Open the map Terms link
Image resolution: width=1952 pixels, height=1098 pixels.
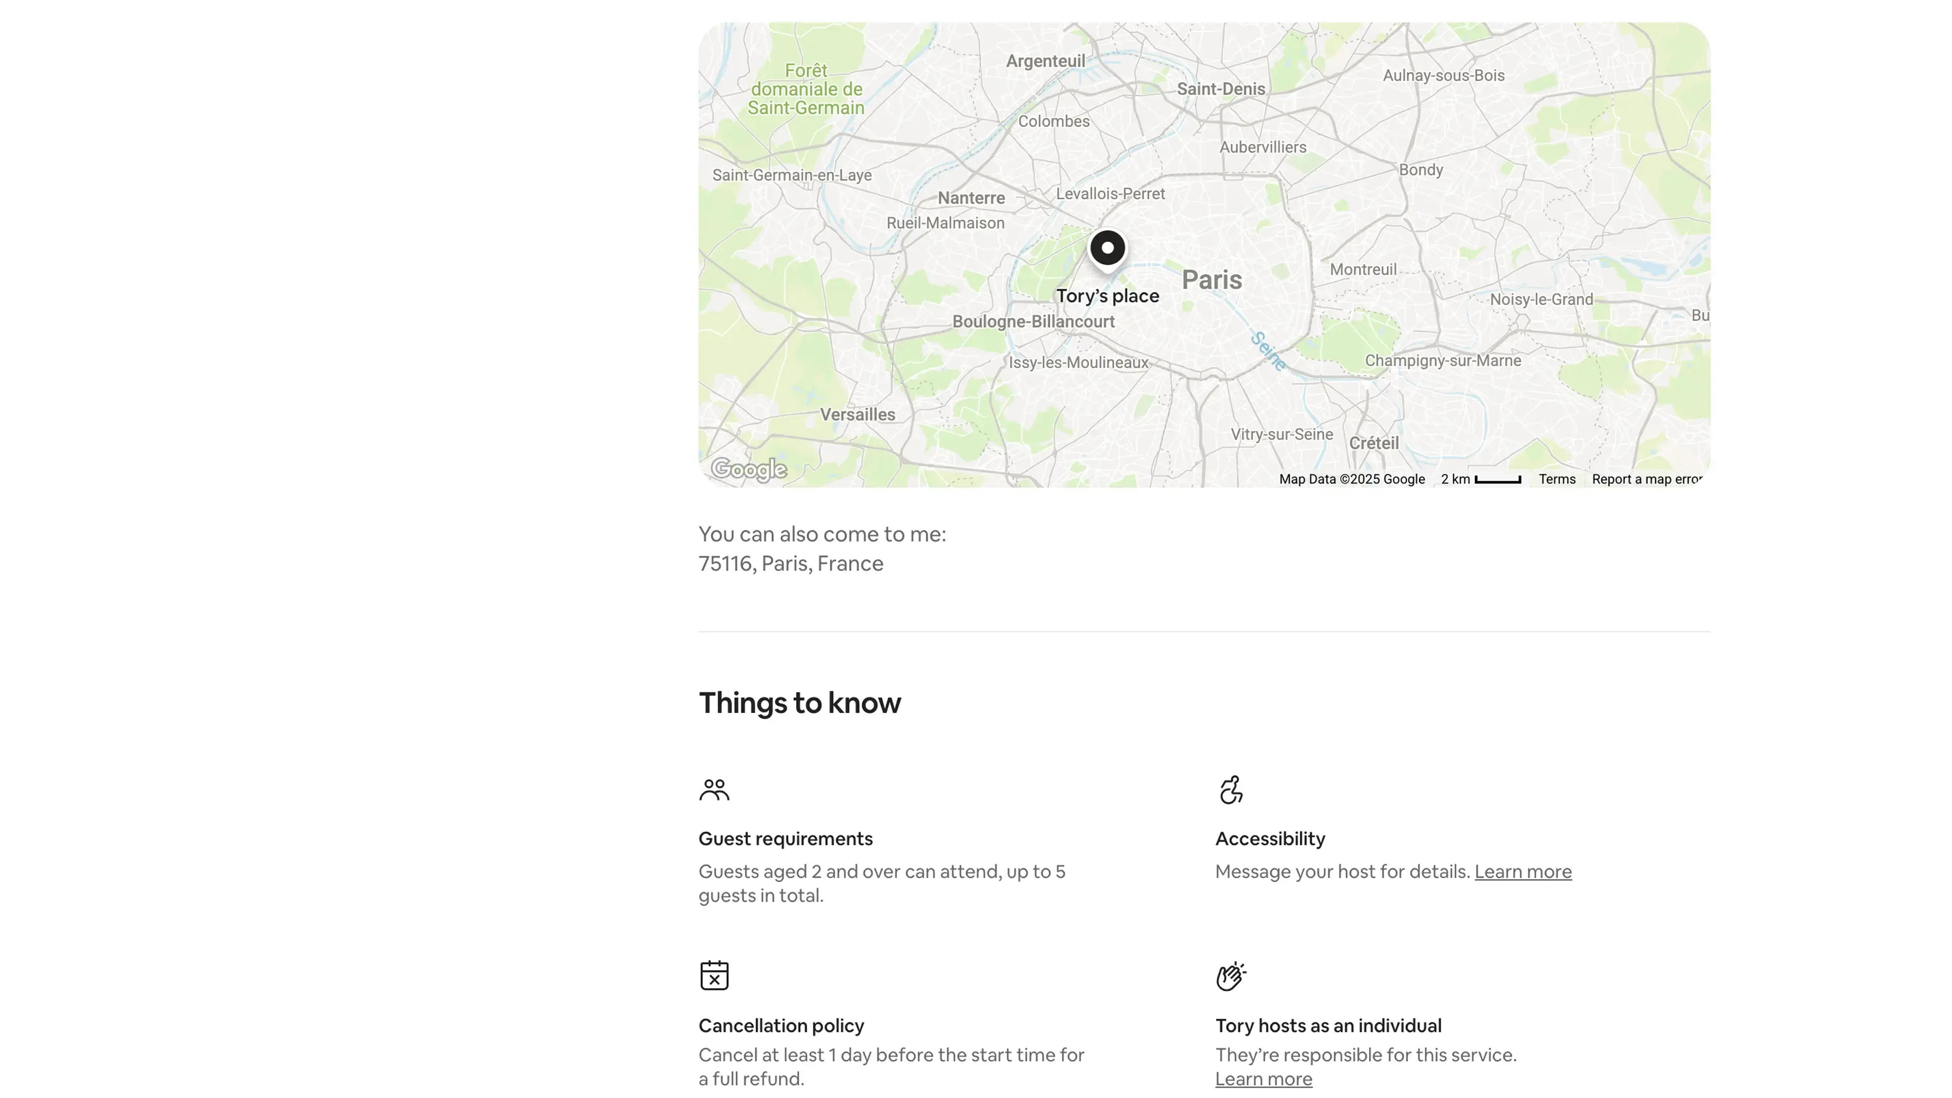click(1557, 479)
